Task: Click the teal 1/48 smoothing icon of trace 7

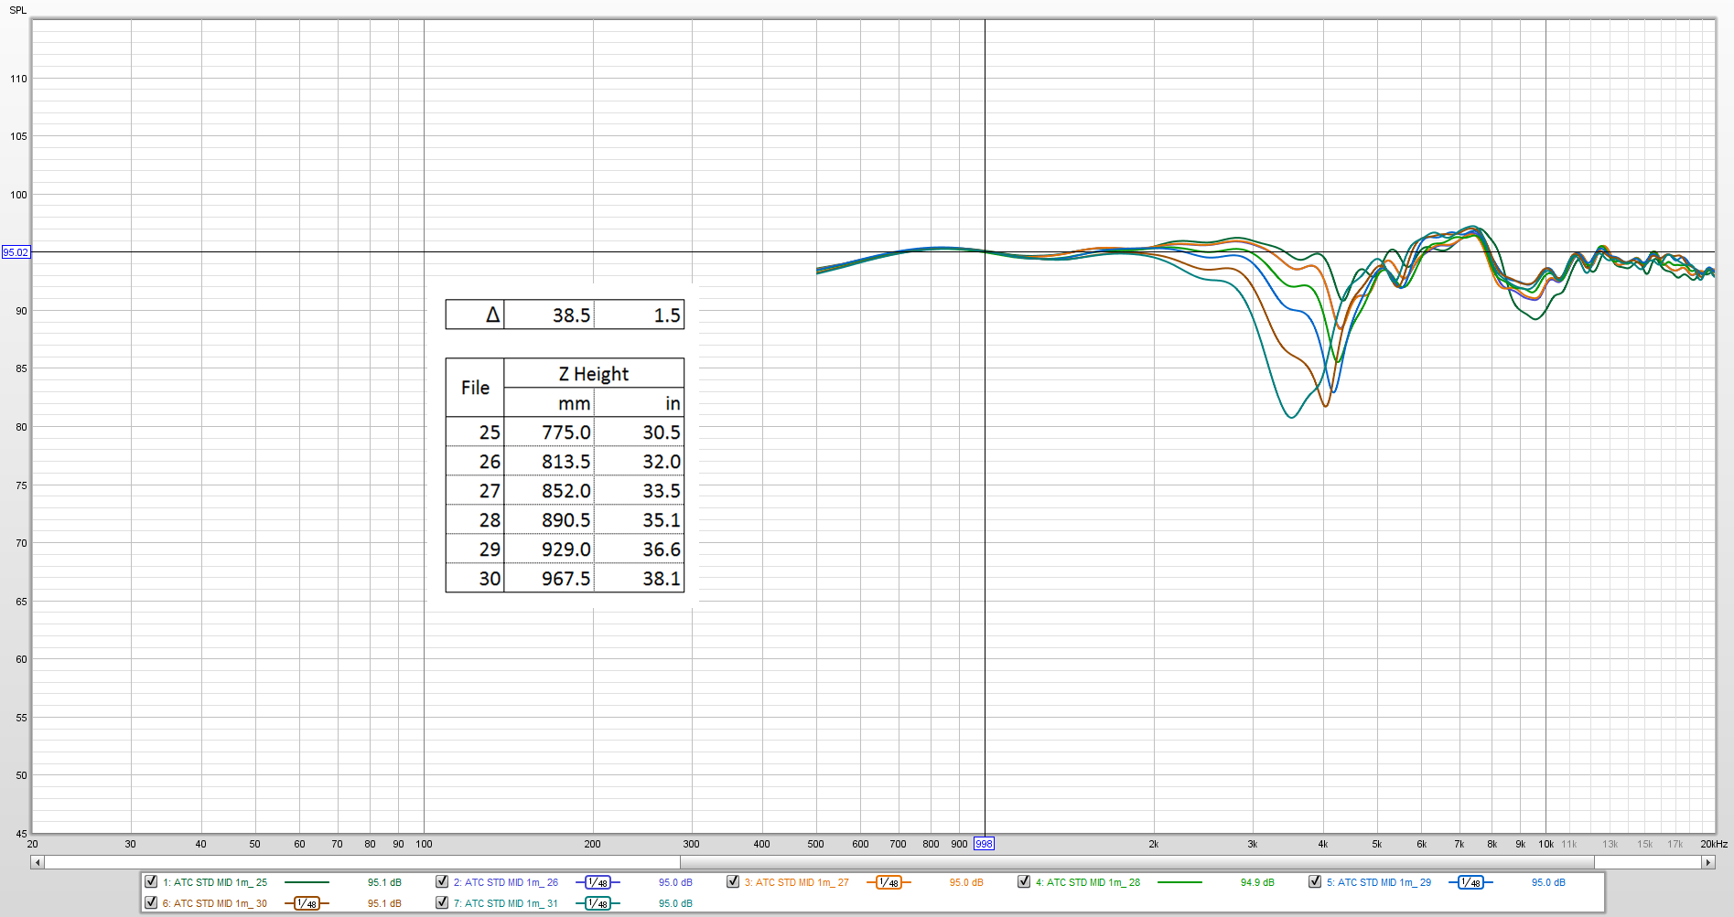Action: 598,903
